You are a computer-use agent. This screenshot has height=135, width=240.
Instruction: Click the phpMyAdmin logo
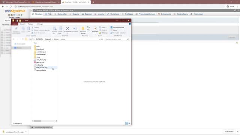click(x=15, y=11)
